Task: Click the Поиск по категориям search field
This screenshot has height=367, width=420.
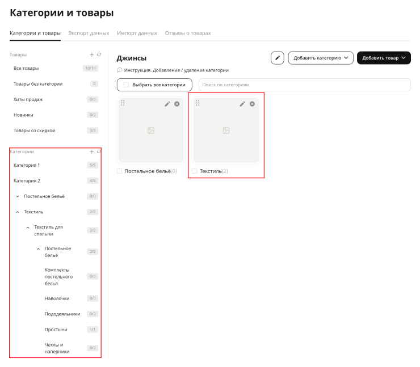Action: [305, 85]
